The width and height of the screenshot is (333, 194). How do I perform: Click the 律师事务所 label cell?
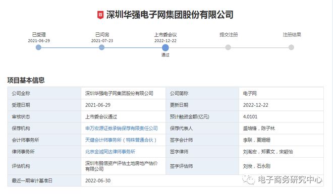(x=44, y=152)
